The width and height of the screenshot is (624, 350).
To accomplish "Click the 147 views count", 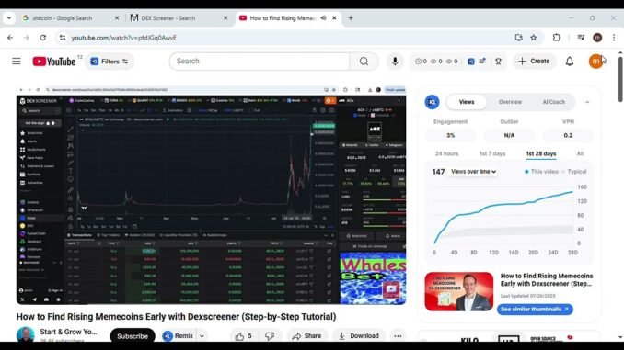I will (x=438, y=172).
